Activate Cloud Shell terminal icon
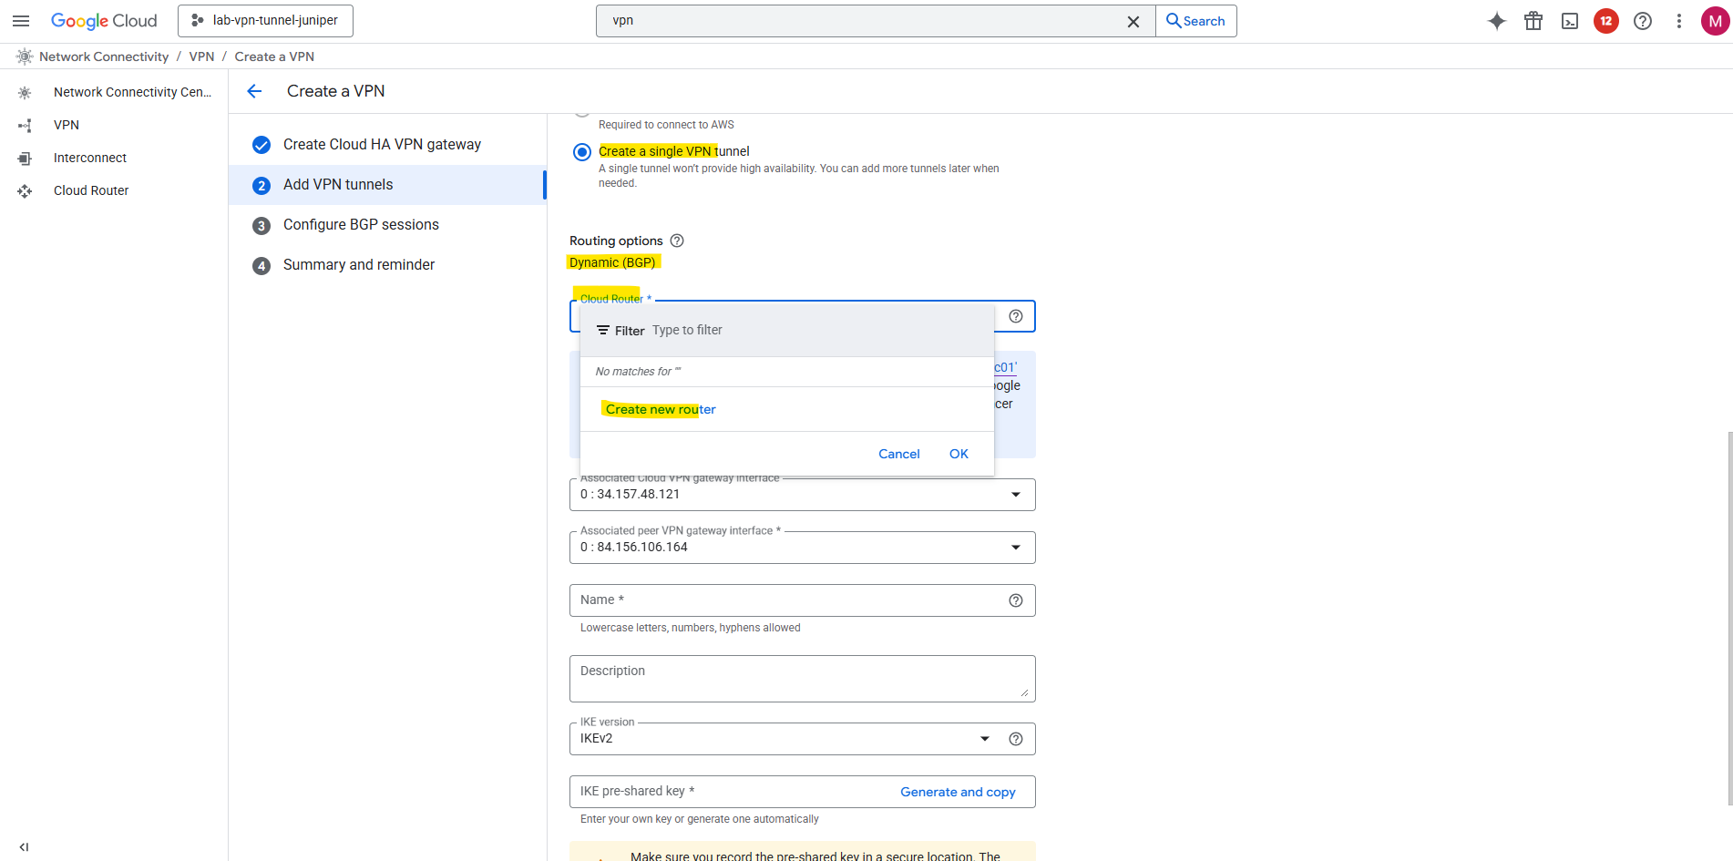This screenshot has height=861, width=1733. click(x=1570, y=21)
